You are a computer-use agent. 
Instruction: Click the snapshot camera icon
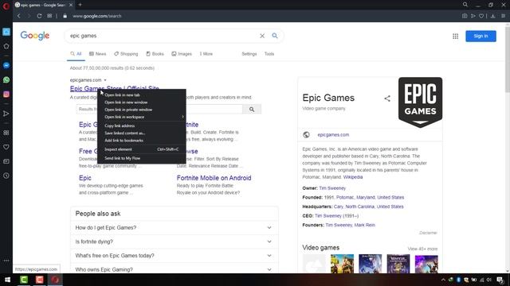[x=465, y=16]
